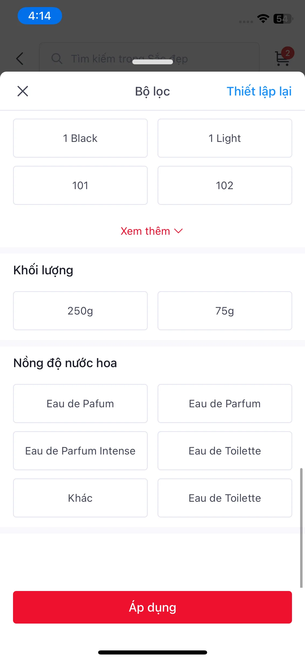
Task: Choose the 250g weight filter
Action: point(80,311)
